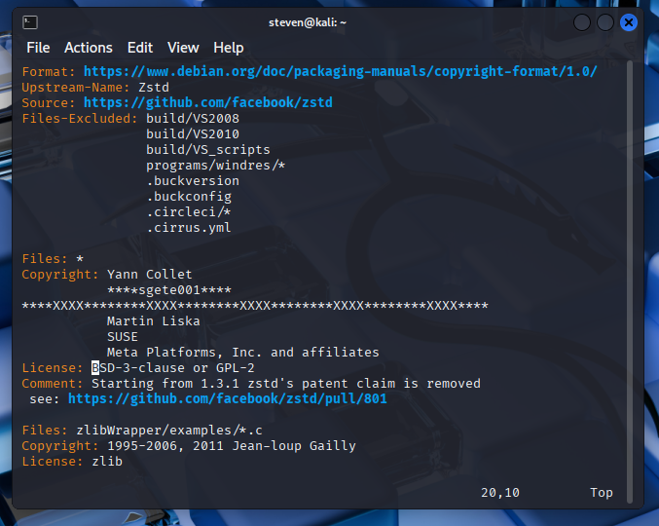Viewport: 659px width, 526px height.
Task: Close the terminal window
Action: point(629,22)
